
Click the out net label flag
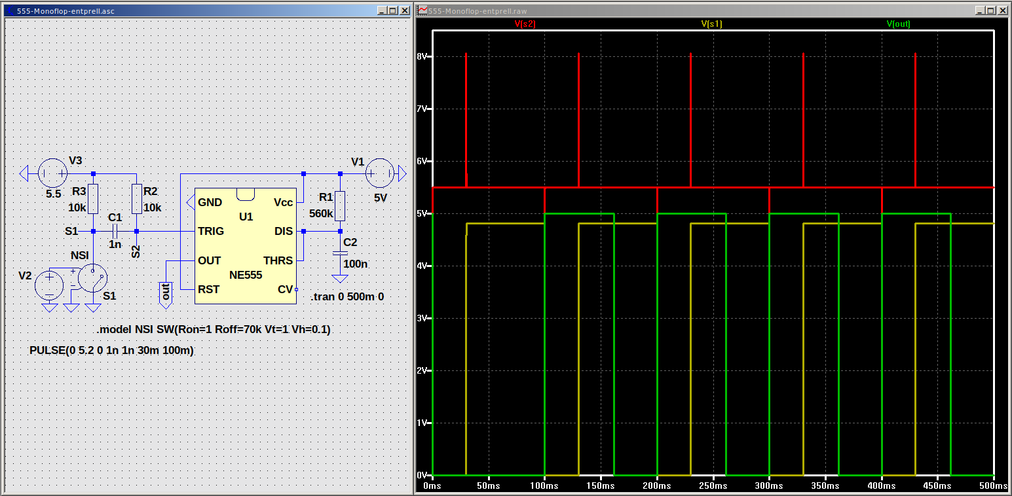(165, 292)
